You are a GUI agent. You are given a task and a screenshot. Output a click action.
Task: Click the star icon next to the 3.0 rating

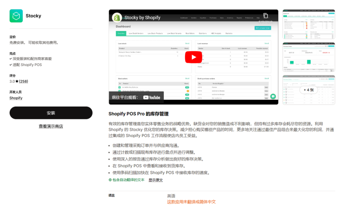click(x=17, y=81)
